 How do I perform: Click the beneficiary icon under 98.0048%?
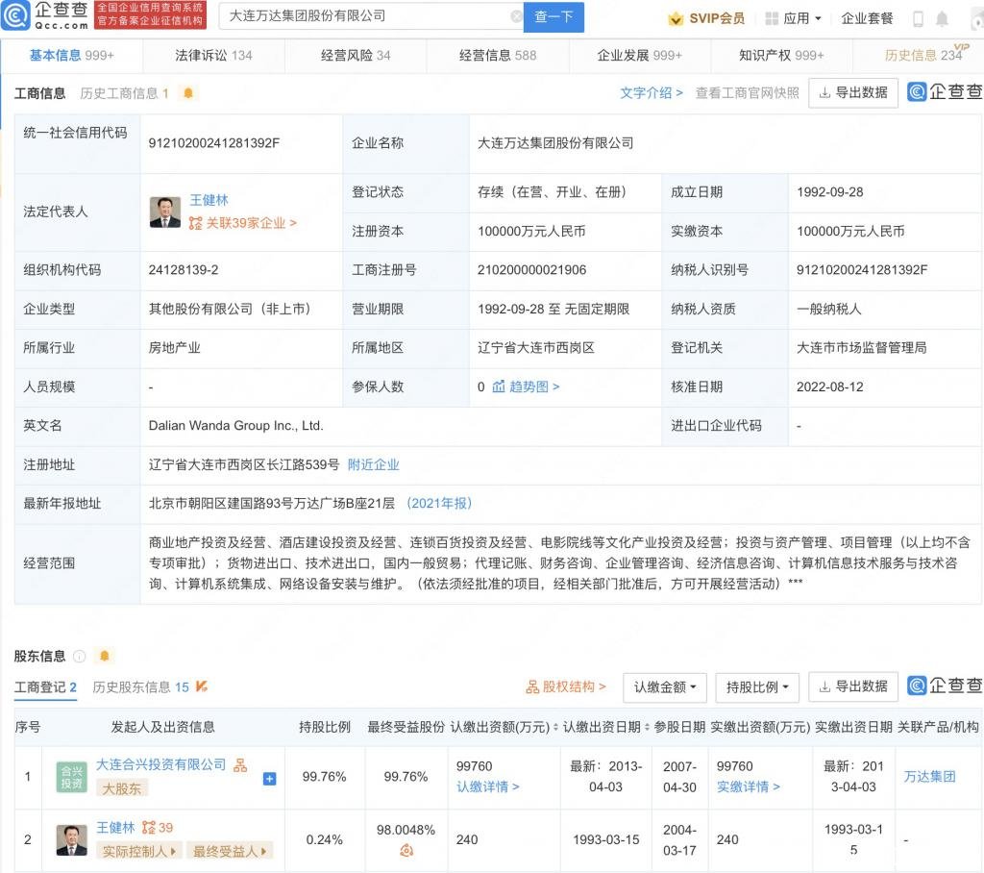(406, 850)
